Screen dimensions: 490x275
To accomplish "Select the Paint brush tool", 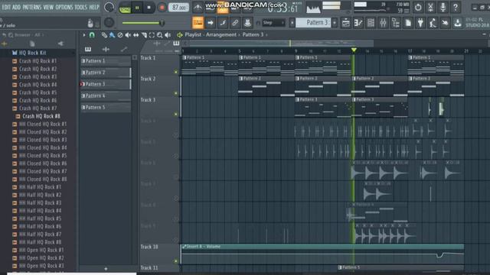I will 112,35.
